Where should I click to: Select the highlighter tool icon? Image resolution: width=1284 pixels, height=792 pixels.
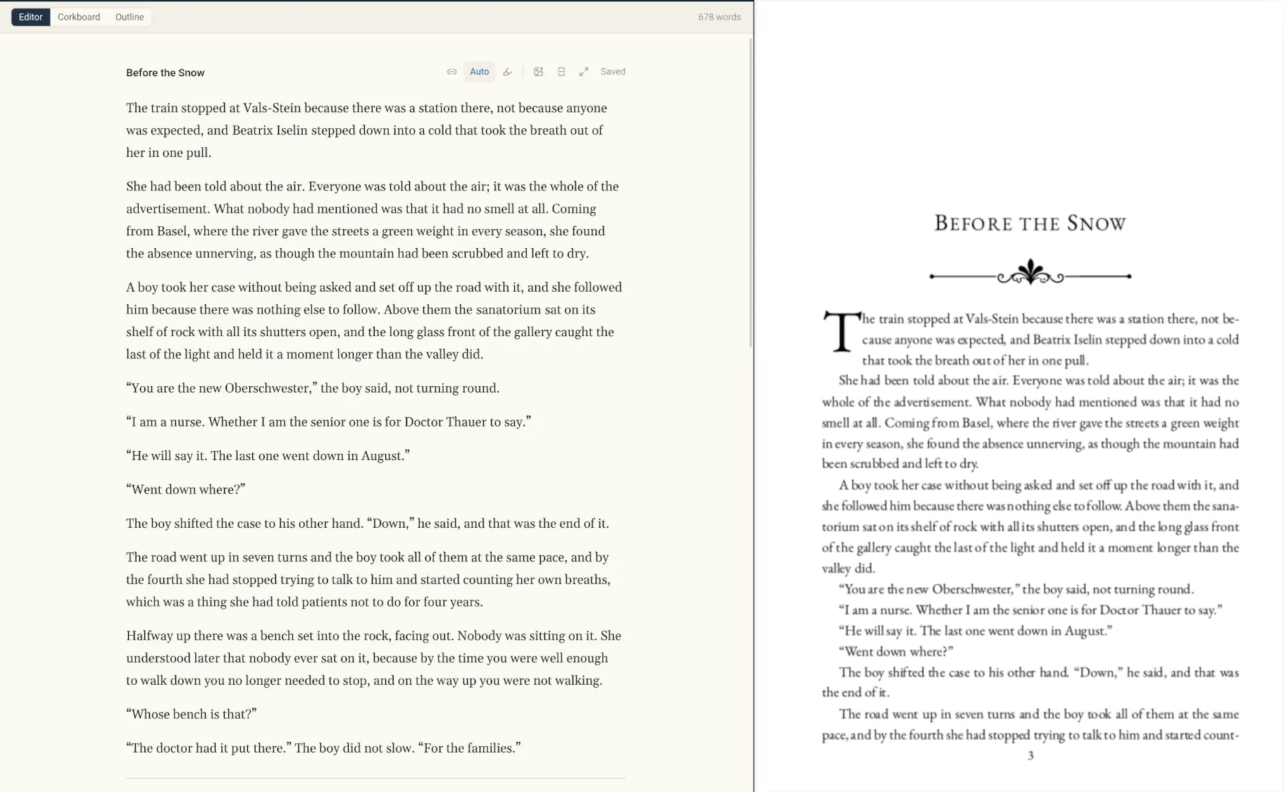(507, 72)
